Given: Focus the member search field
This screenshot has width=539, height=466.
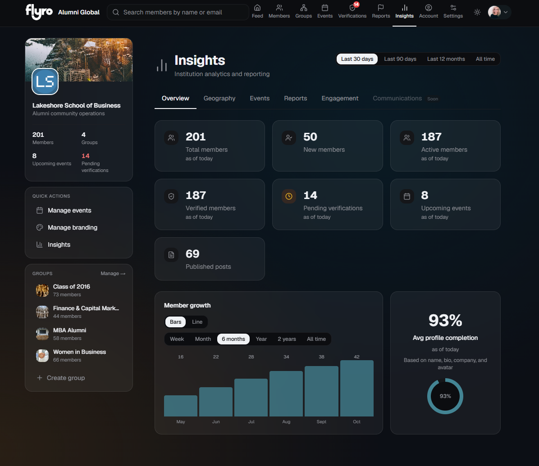Looking at the screenshot, I should click(x=178, y=12).
